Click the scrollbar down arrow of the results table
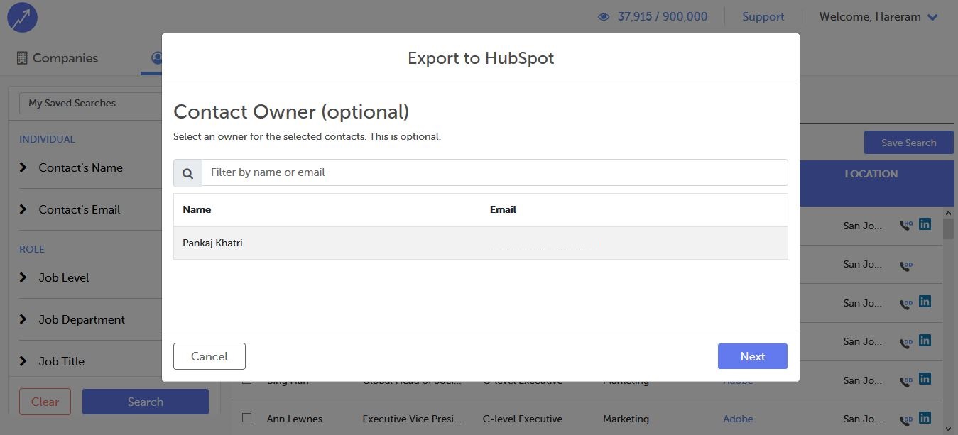This screenshot has height=435, width=958. tap(948, 429)
